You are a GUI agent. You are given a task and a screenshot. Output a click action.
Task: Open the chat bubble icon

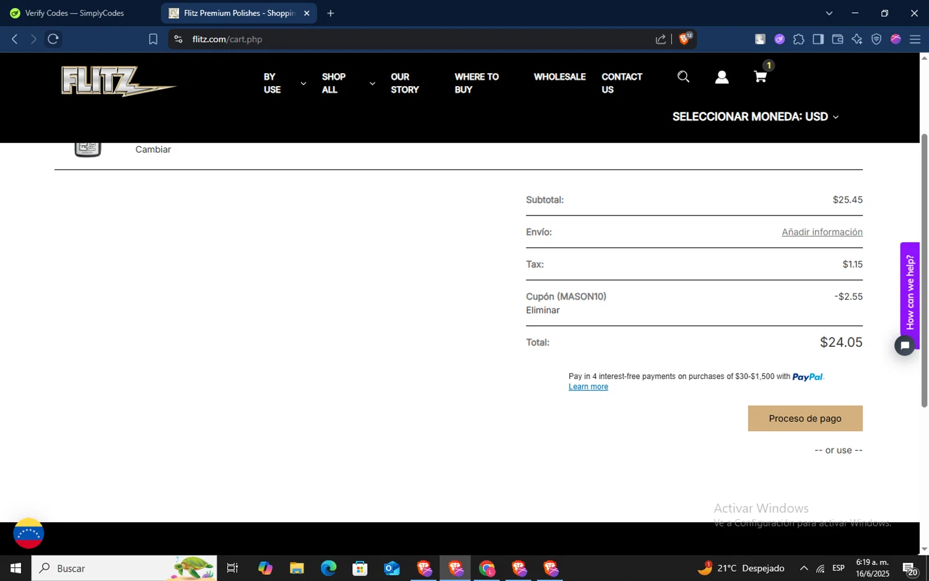905,346
